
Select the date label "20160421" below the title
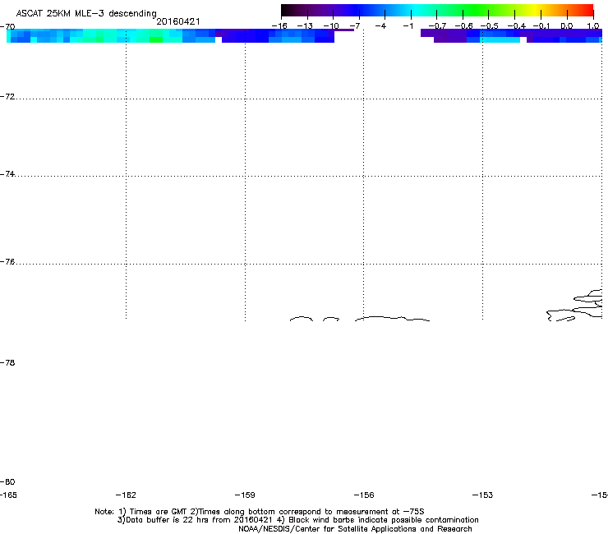pyautogui.click(x=178, y=21)
